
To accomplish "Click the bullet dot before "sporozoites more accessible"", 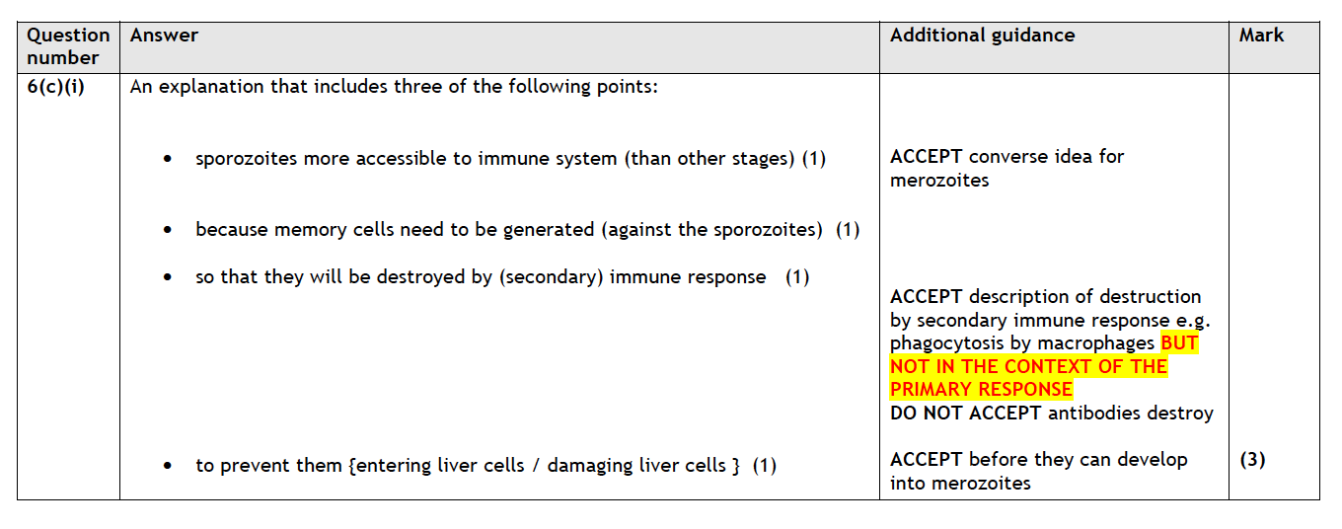I will [169, 159].
